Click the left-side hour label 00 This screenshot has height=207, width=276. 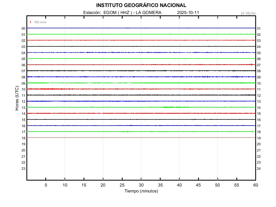[23, 28]
